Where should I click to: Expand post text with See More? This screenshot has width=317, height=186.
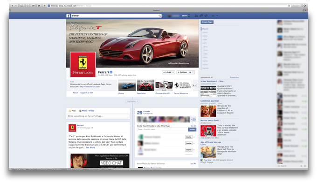coord(90,147)
